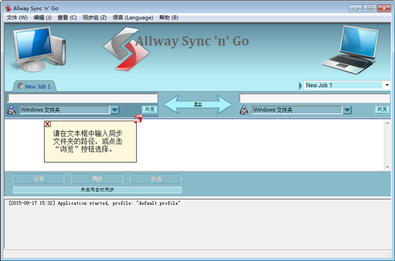Click the desktop computer image
Image resolution: width=395 pixels, height=261 pixels.
click(x=38, y=49)
